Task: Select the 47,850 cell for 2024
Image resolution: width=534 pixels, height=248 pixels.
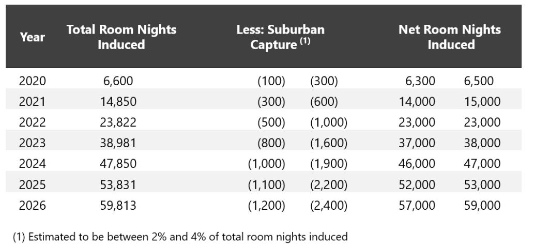Action: click(x=118, y=164)
